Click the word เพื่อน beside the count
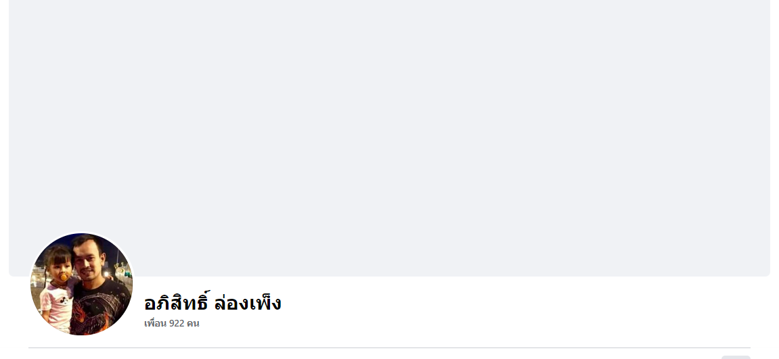This screenshot has width=779, height=359. tap(155, 323)
